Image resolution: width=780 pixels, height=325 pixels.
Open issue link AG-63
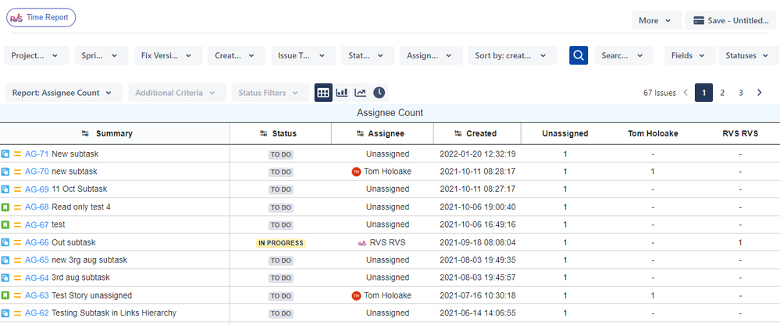[37, 295]
